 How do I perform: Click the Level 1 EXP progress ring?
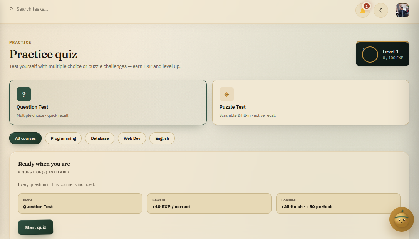pos(370,55)
